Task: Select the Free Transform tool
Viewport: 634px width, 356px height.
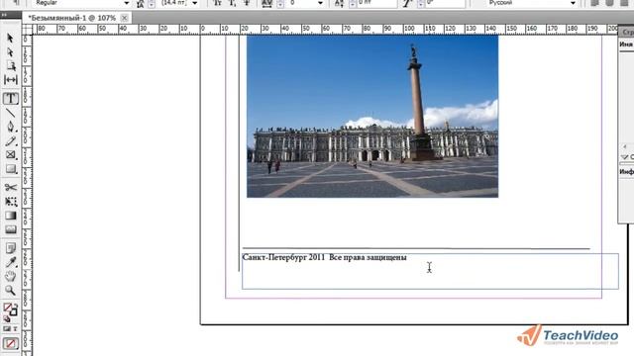Action: pos(11,202)
